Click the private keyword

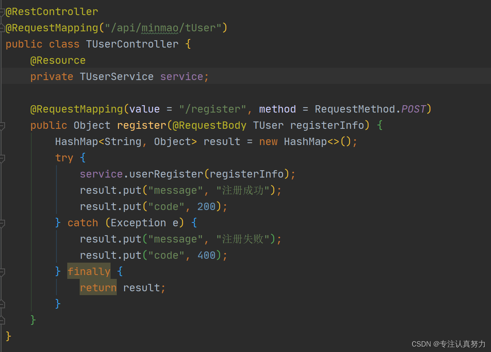(x=52, y=77)
